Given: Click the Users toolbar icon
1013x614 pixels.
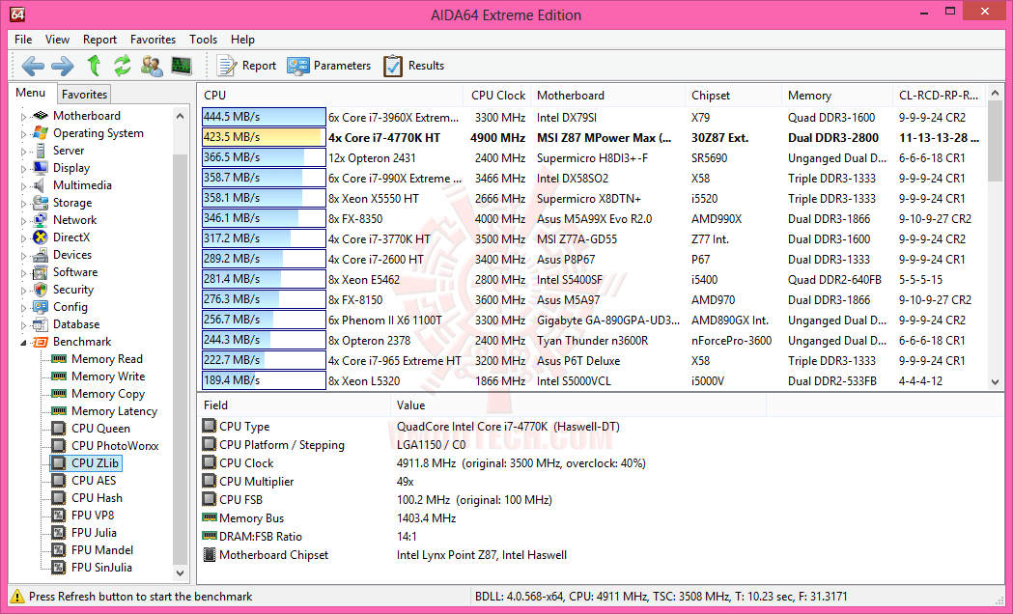Looking at the screenshot, I should (152, 66).
